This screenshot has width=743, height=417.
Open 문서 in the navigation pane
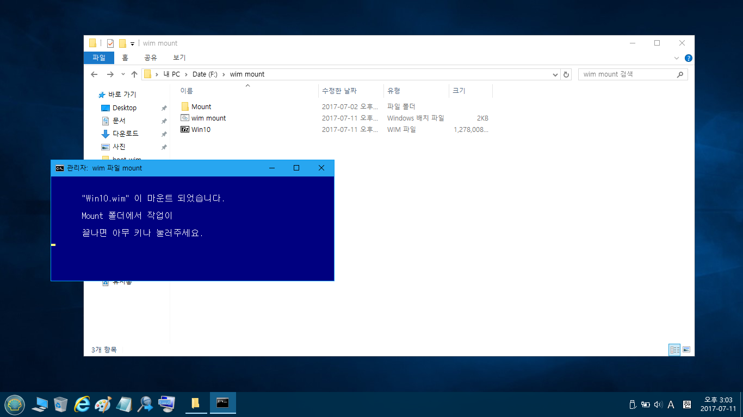[x=119, y=121]
